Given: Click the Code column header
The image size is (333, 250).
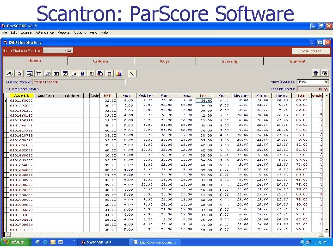Looking at the screenshot, I should click(94, 95).
